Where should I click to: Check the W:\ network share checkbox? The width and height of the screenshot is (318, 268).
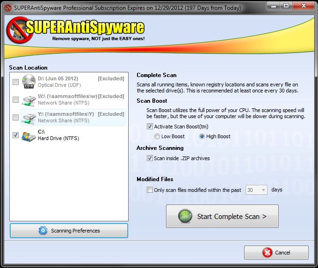point(15,99)
